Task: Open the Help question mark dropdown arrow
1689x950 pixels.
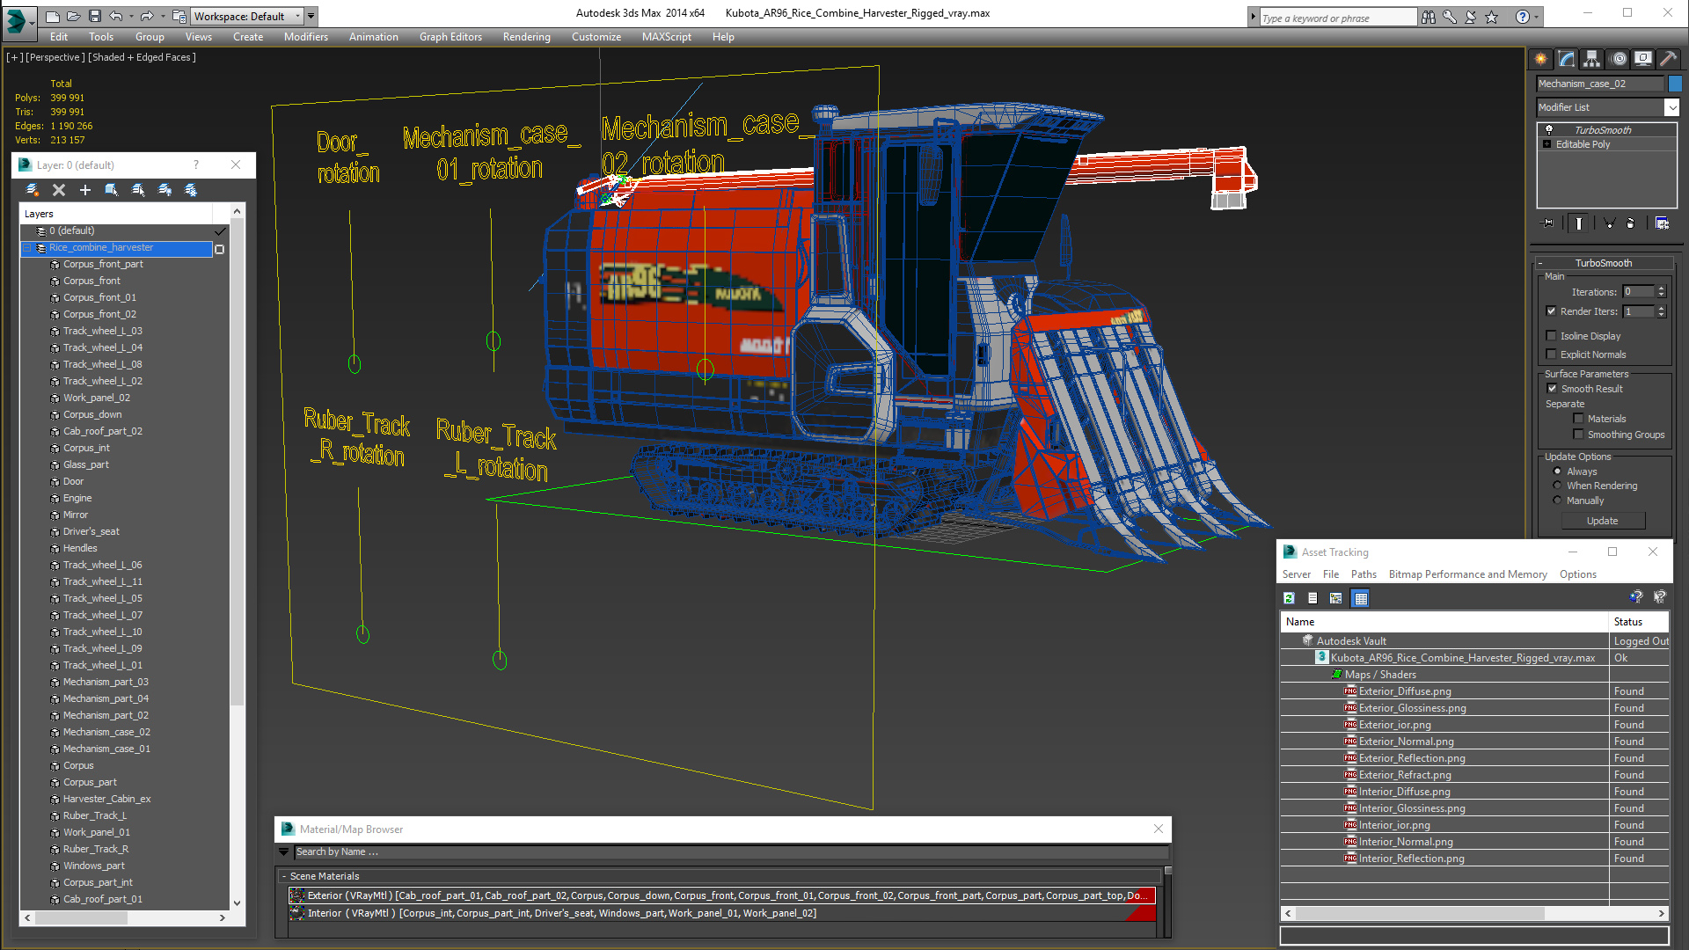Action: click(x=1536, y=17)
